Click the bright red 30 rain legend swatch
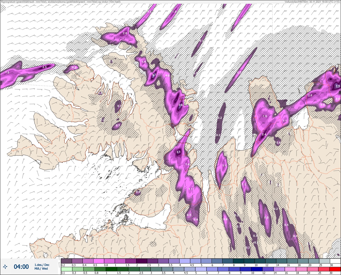Image resolution: width=341 pixels, height=275 pixels. tap(335, 269)
